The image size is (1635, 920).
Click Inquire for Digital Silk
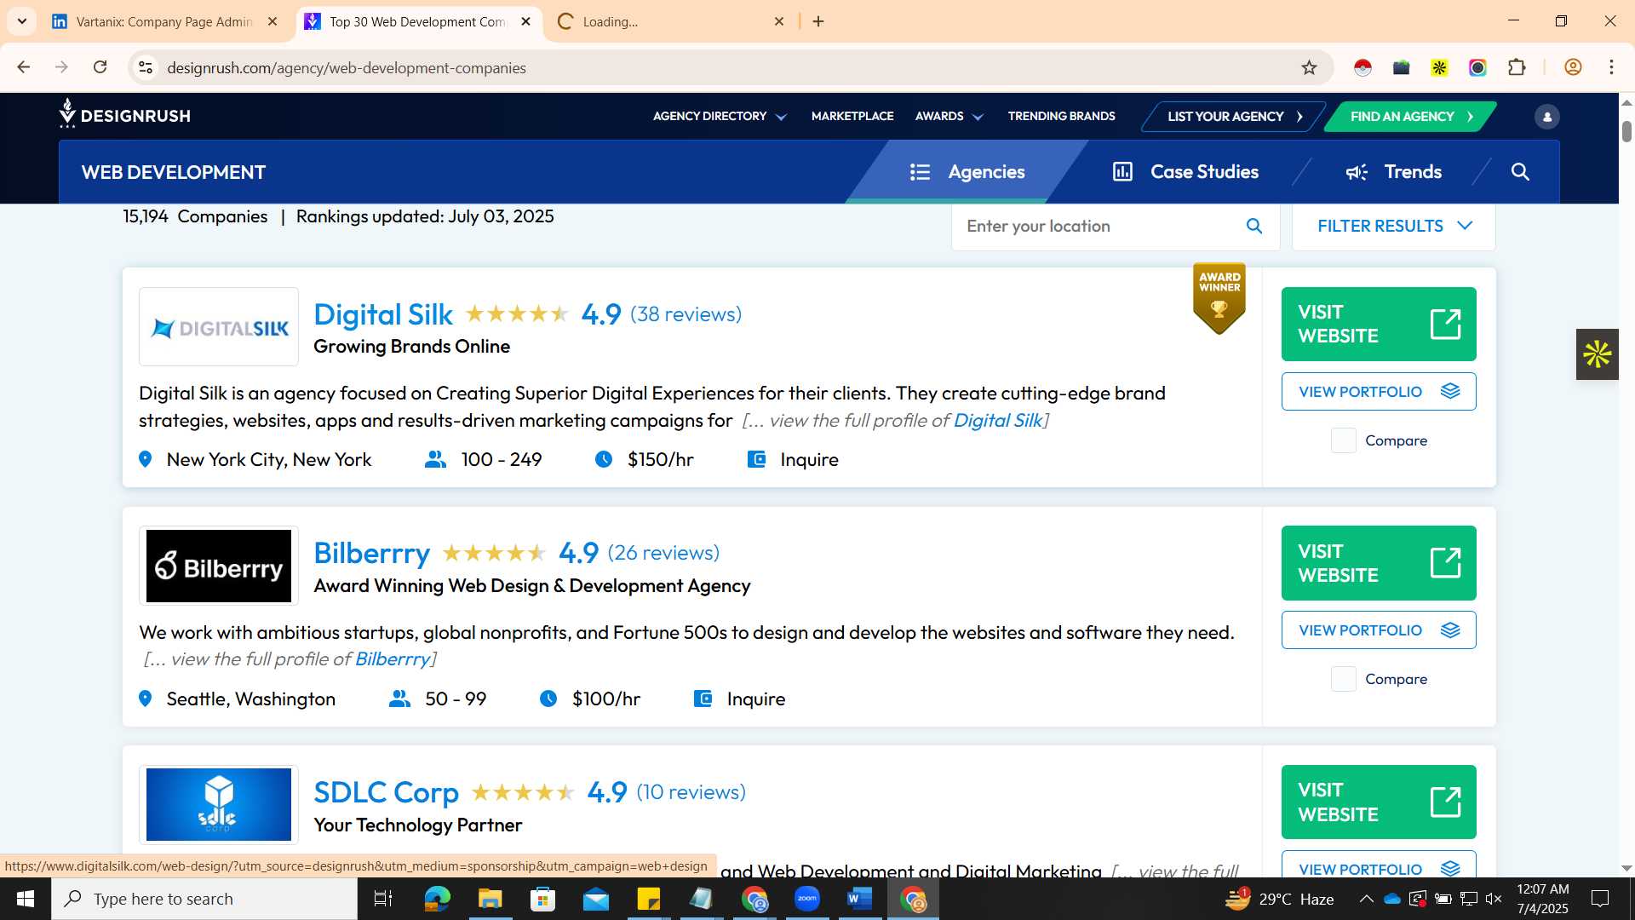click(793, 460)
